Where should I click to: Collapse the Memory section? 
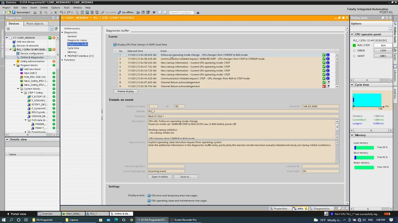(x=352, y=135)
